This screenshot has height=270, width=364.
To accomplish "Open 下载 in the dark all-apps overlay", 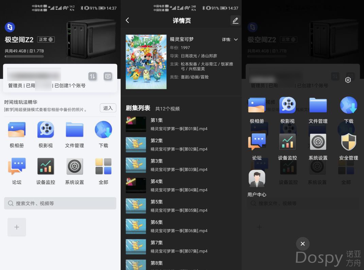I will [349, 105].
